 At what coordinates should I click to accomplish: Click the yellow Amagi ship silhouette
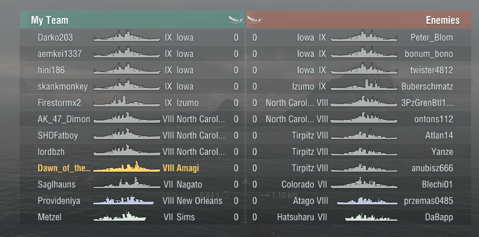(126, 167)
